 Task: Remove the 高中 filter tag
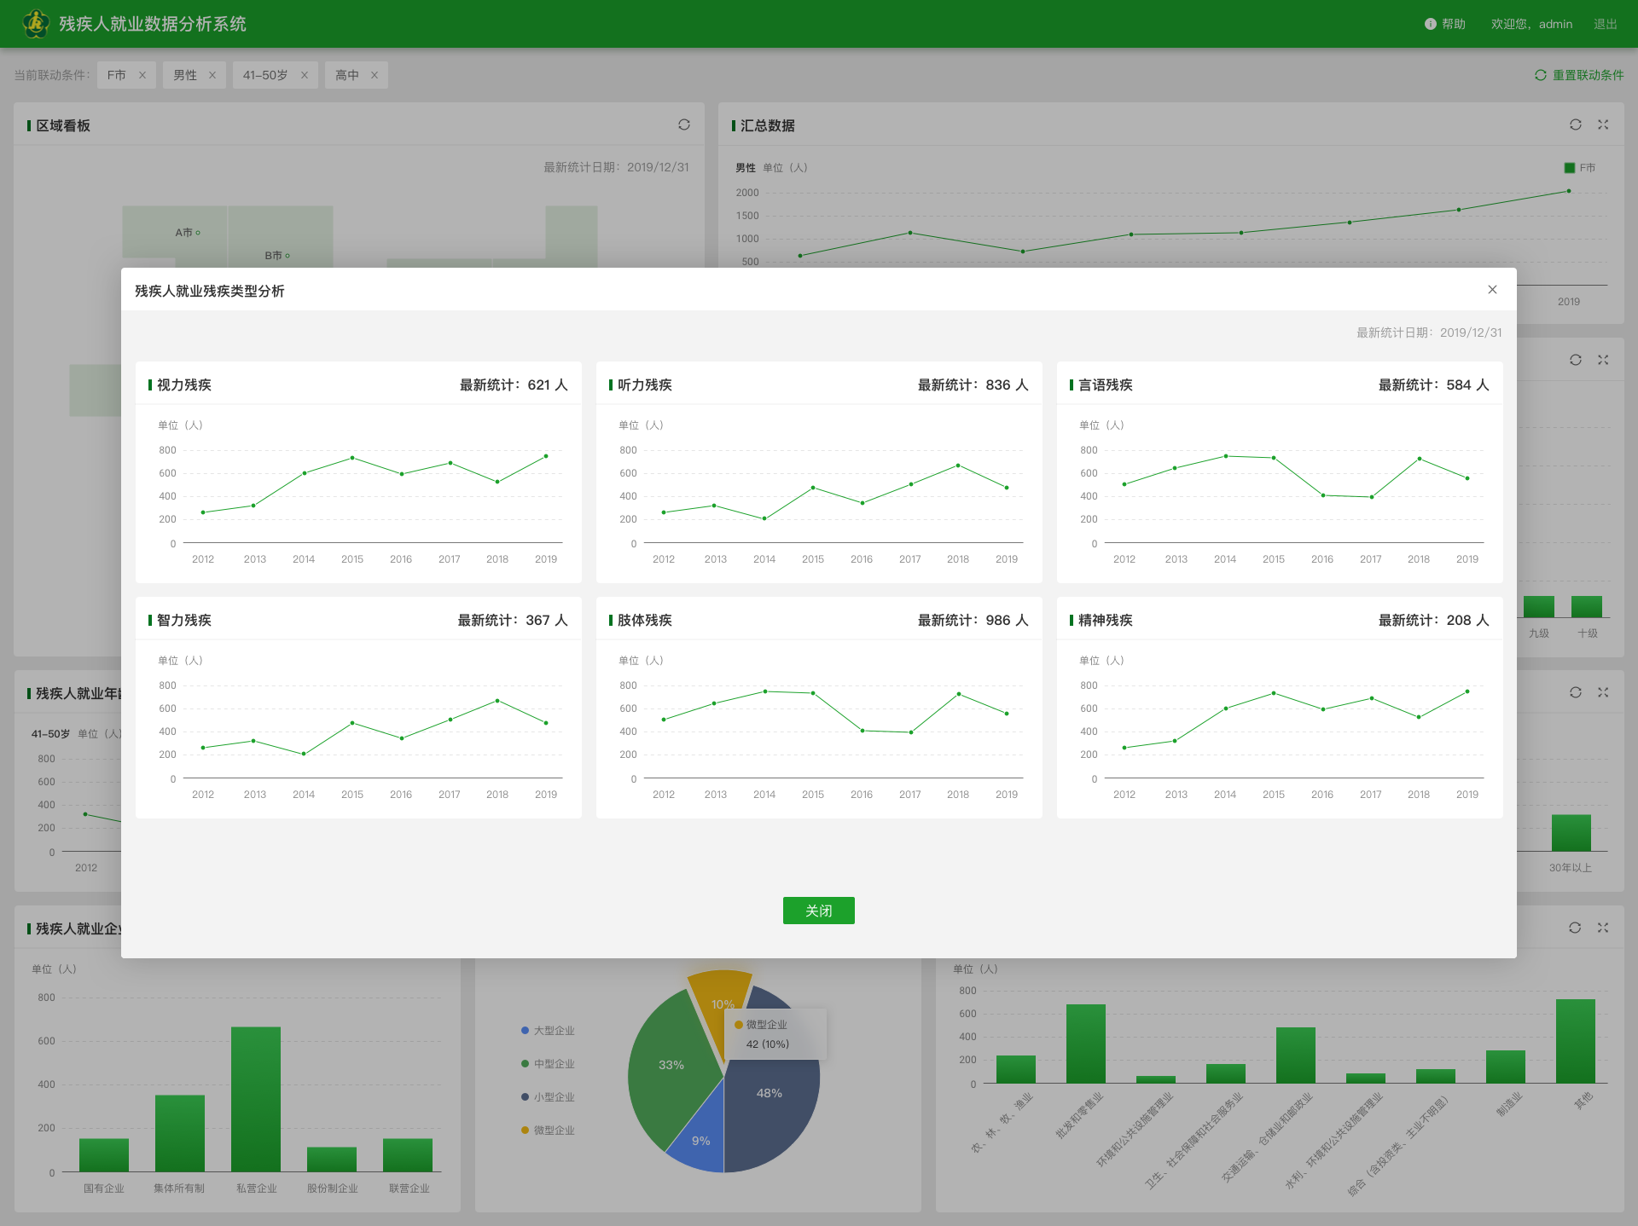point(375,75)
